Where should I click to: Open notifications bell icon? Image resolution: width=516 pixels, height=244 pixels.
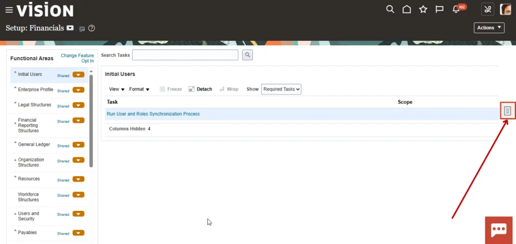click(456, 10)
